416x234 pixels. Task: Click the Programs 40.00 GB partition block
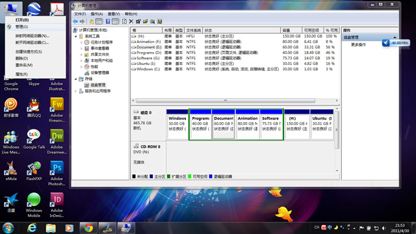point(201,124)
